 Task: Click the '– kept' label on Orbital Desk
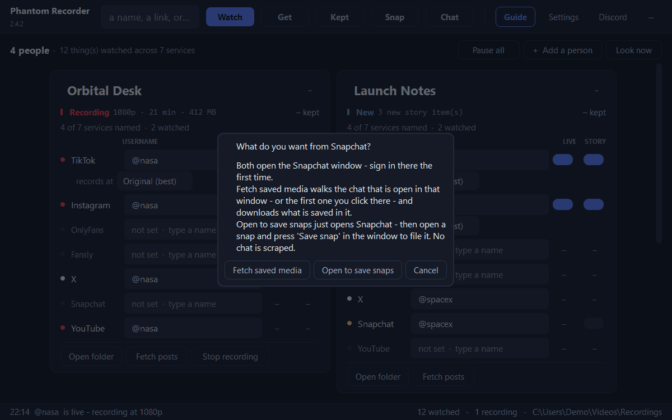pos(308,113)
